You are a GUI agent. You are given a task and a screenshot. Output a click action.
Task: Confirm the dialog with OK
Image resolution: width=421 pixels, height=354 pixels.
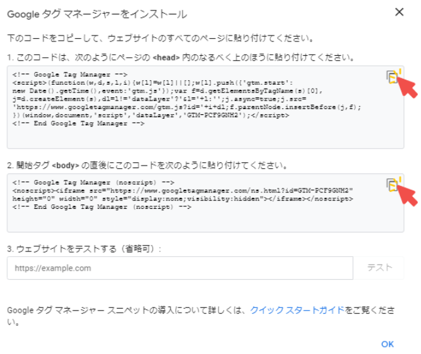click(x=388, y=344)
